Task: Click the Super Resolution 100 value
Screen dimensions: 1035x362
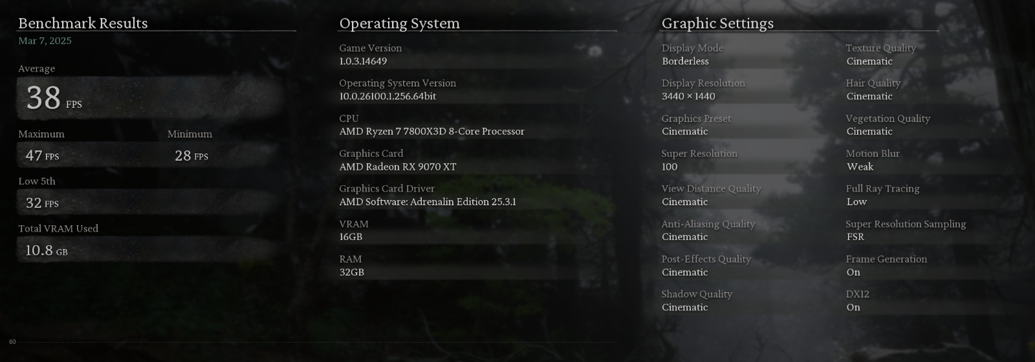Action: click(670, 166)
